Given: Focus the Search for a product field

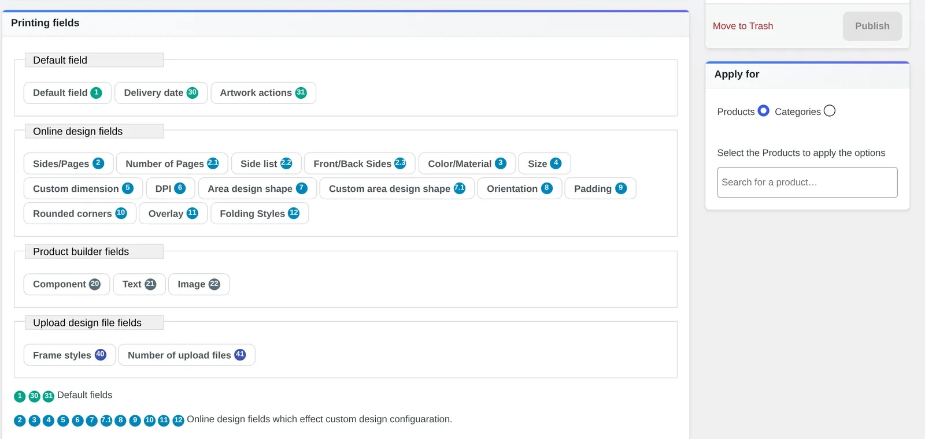Looking at the screenshot, I should point(807,182).
